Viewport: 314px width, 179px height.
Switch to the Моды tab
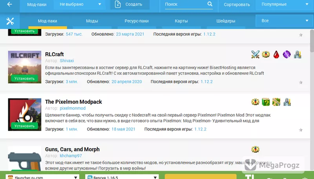pyautogui.click(x=92, y=21)
